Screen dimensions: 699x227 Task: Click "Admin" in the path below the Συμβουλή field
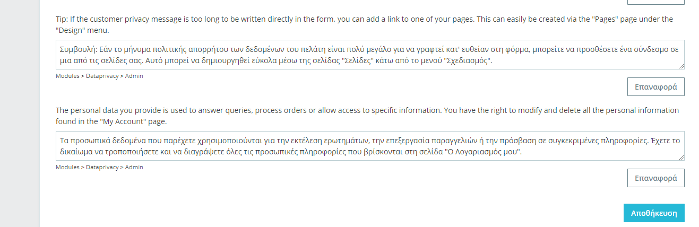tap(134, 76)
